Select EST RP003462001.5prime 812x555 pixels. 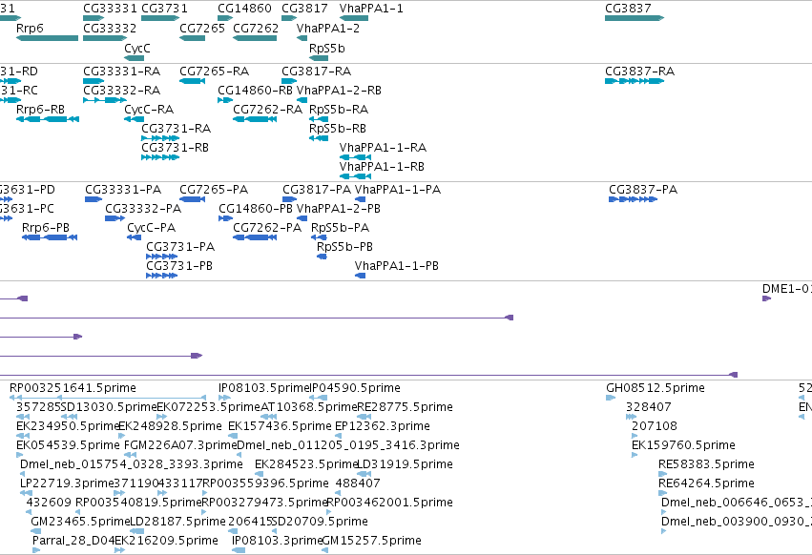pos(329,512)
